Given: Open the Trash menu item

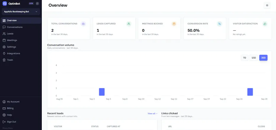Looking at the screenshot, I should tap(21, 60).
